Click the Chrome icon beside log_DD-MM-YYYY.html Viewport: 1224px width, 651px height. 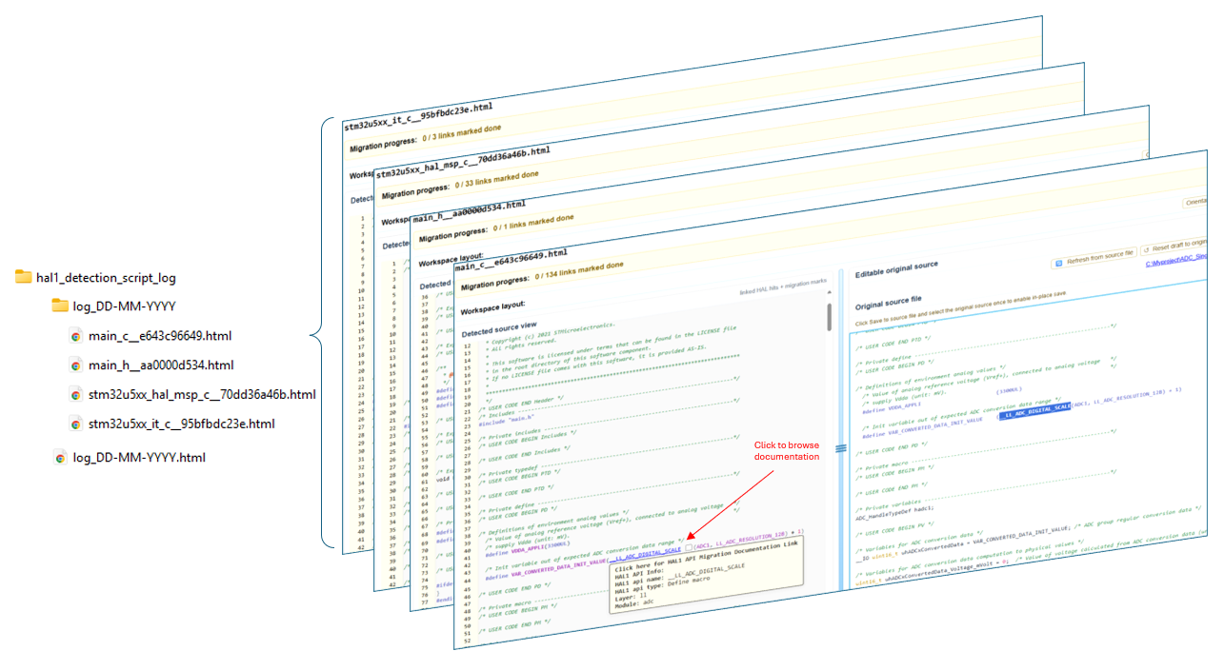coord(60,458)
